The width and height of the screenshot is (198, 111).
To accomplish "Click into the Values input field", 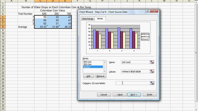I will [135, 72].
